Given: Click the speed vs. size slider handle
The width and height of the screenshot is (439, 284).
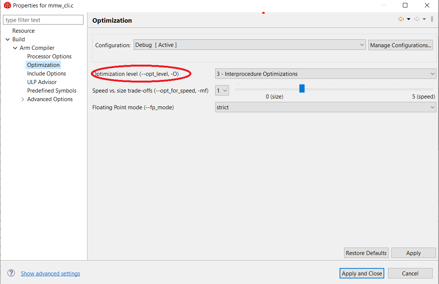Looking at the screenshot, I should [302, 88].
